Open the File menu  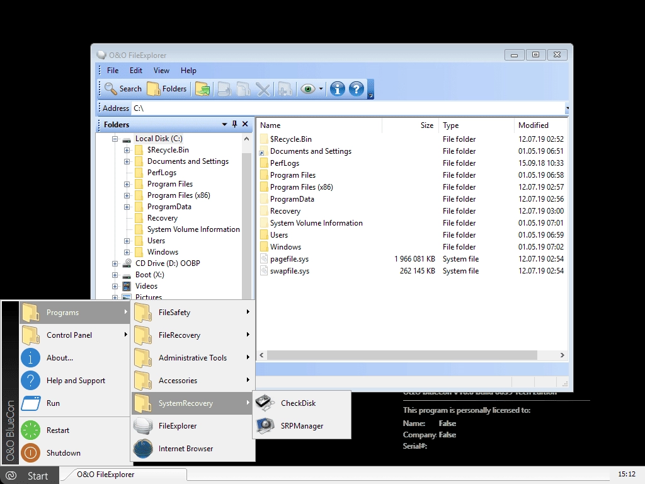[x=112, y=71]
